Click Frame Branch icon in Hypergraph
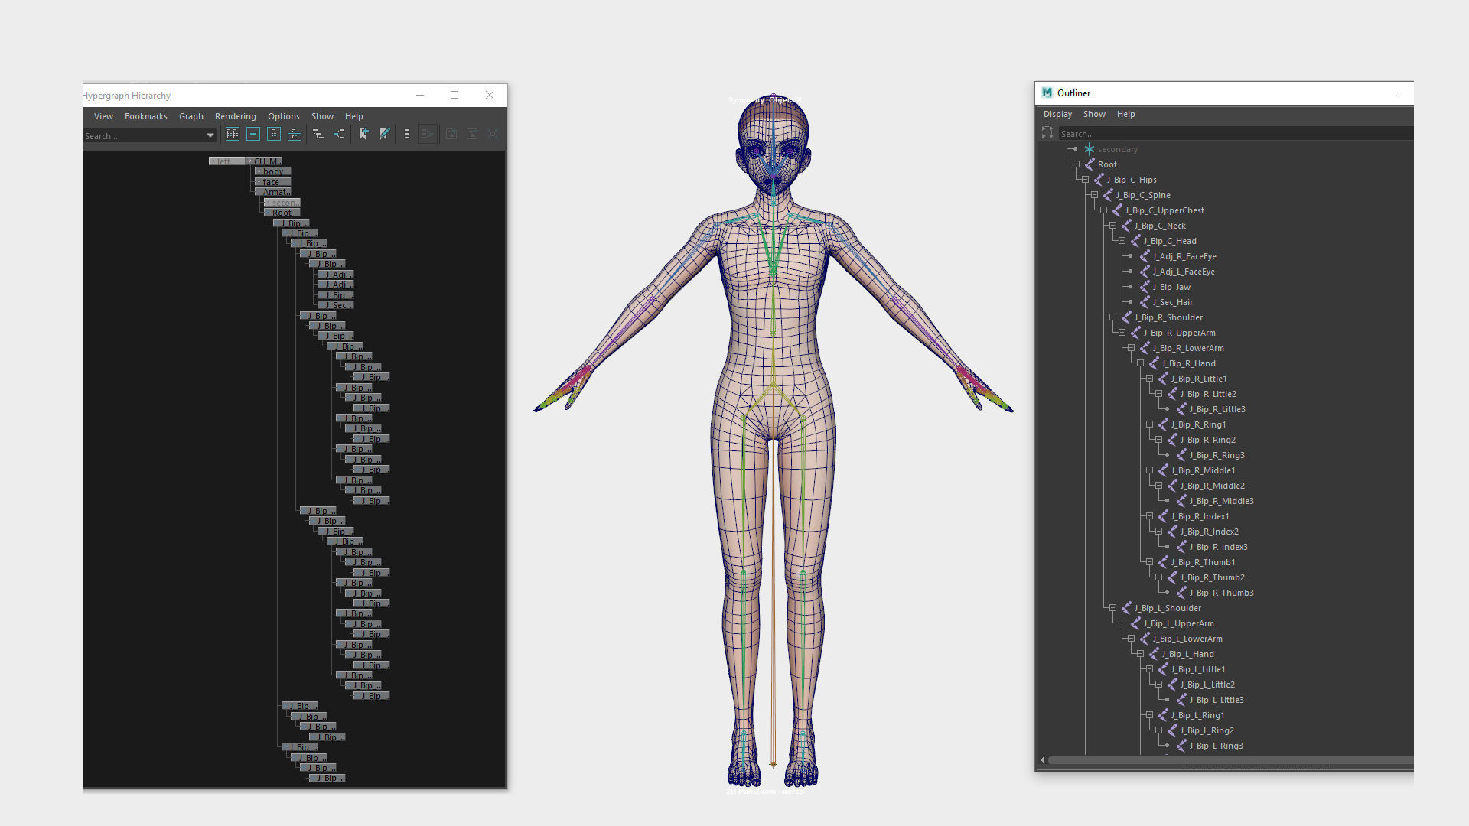1469x826 pixels. [x=295, y=135]
